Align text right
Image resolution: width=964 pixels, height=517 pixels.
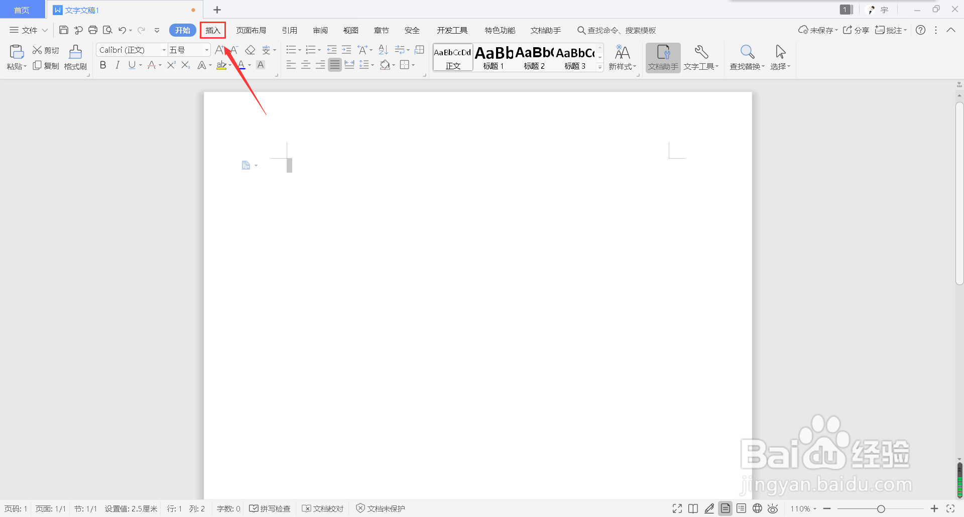point(320,65)
